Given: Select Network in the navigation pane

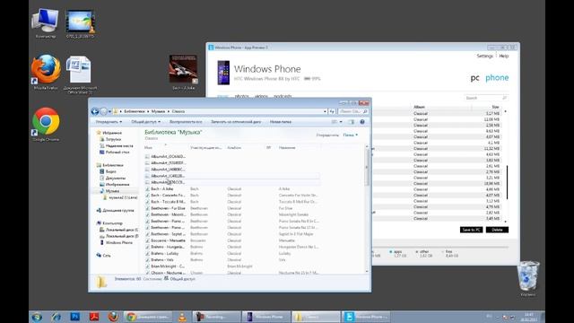Looking at the screenshot, I should [104, 255].
